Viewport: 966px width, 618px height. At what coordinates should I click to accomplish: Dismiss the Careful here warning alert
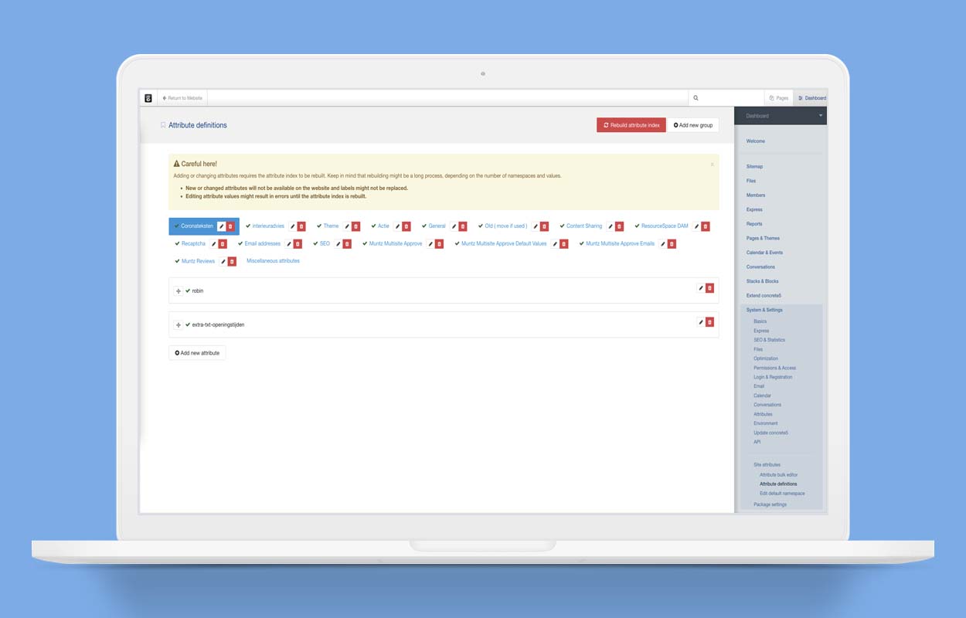click(712, 165)
